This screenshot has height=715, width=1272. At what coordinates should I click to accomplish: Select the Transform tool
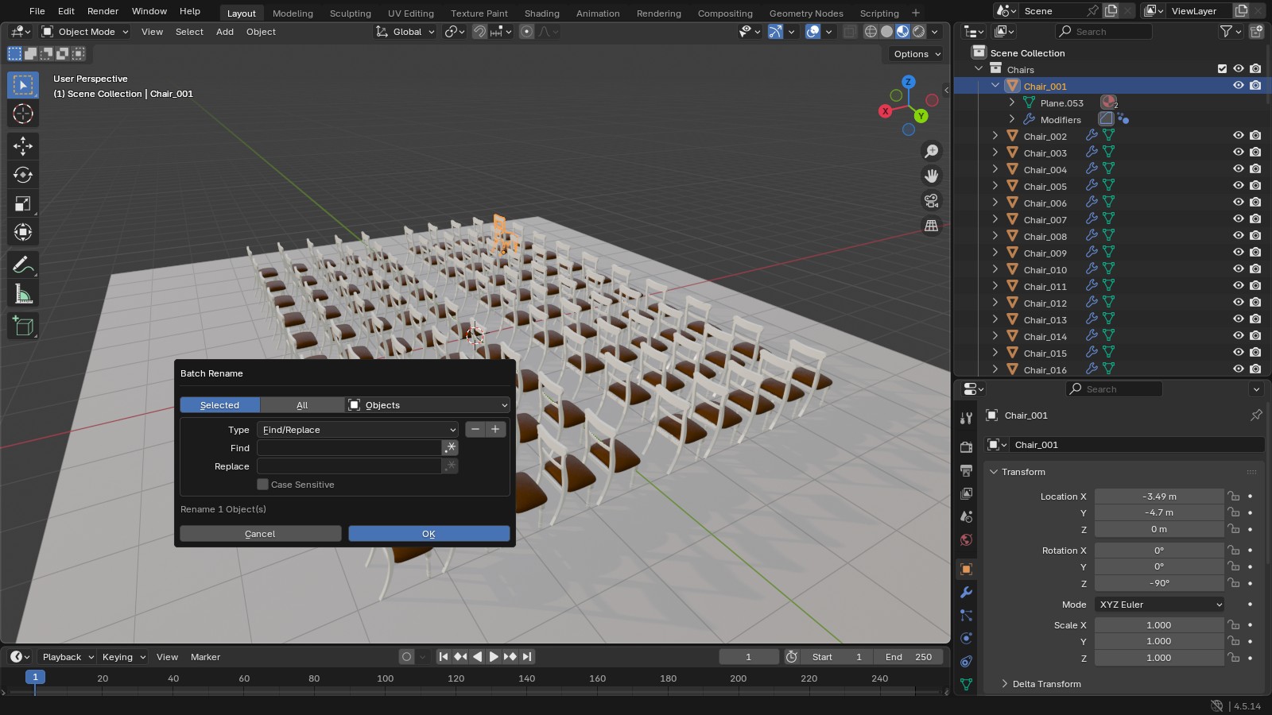pyautogui.click(x=23, y=232)
